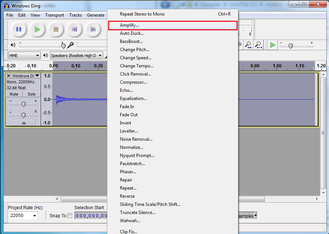Image resolution: width=329 pixels, height=234 pixels.
Task: Click the Skip to Start button
Action: point(74,29)
